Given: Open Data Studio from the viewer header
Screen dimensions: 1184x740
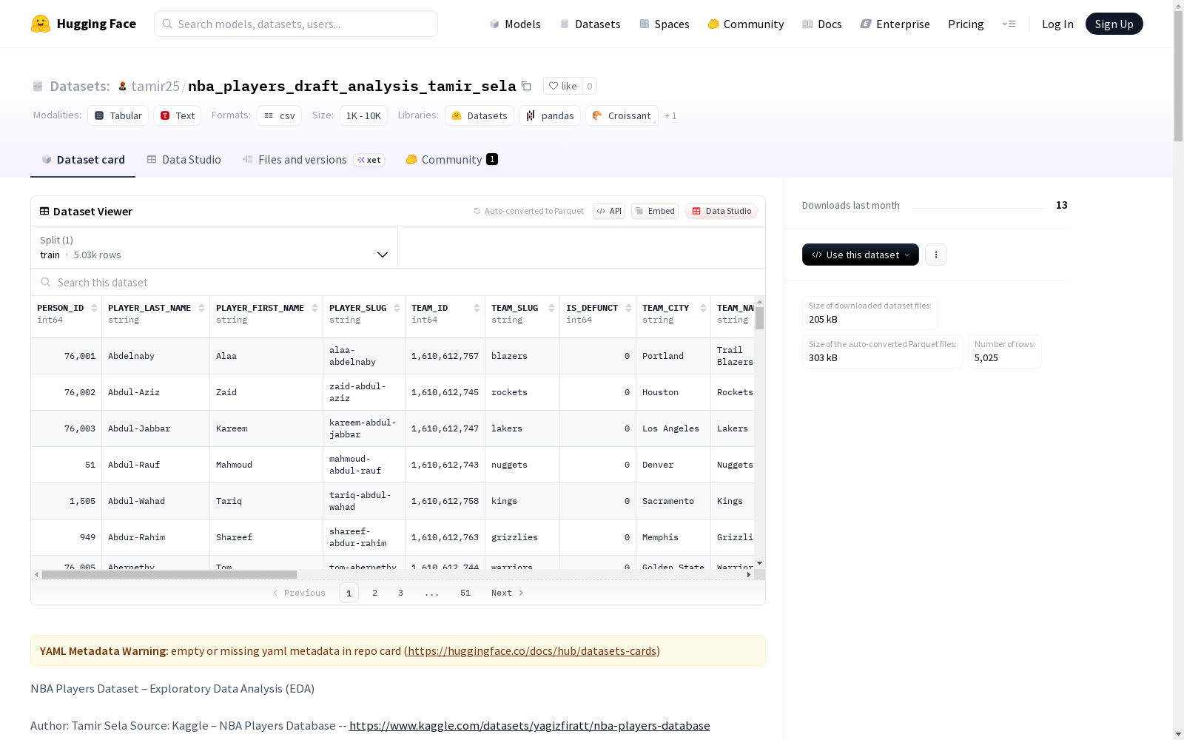Looking at the screenshot, I should (x=721, y=211).
